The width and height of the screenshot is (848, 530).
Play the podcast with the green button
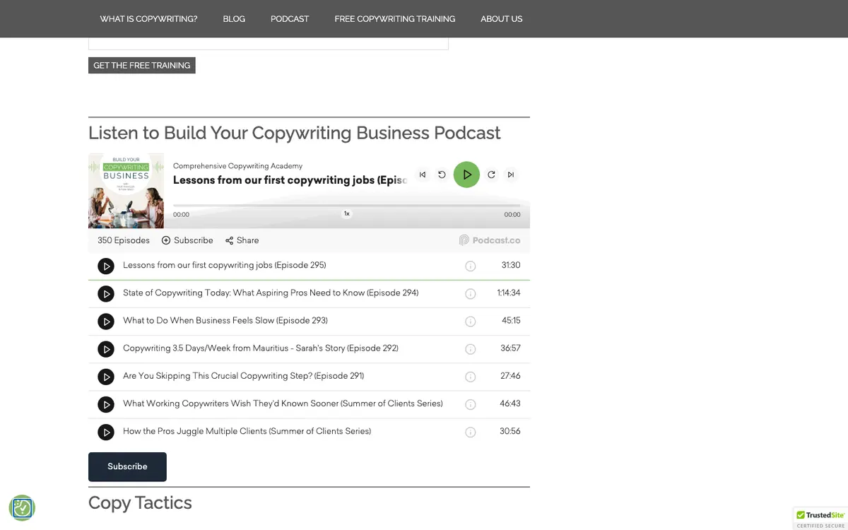pos(466,175)
